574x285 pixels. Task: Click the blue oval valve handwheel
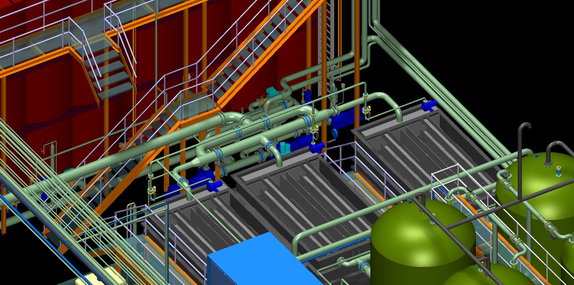point(335,133)
